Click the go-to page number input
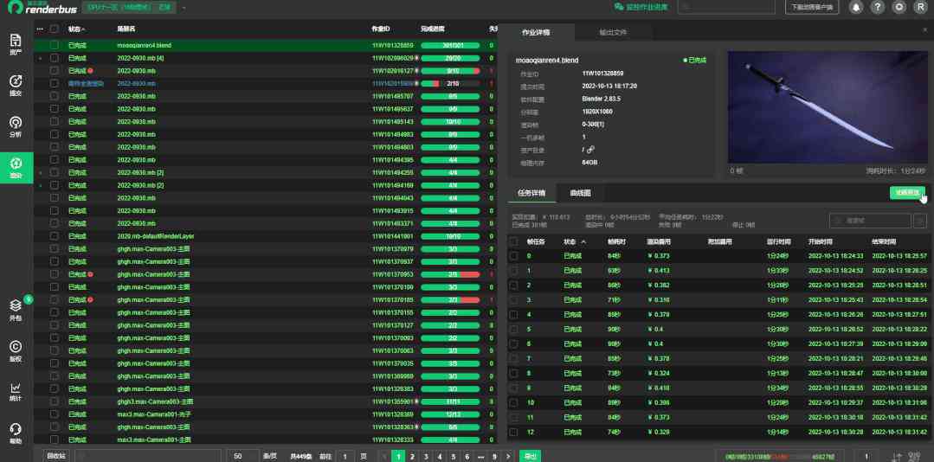The width and height of the screenshot is (934, 462). 345,456
